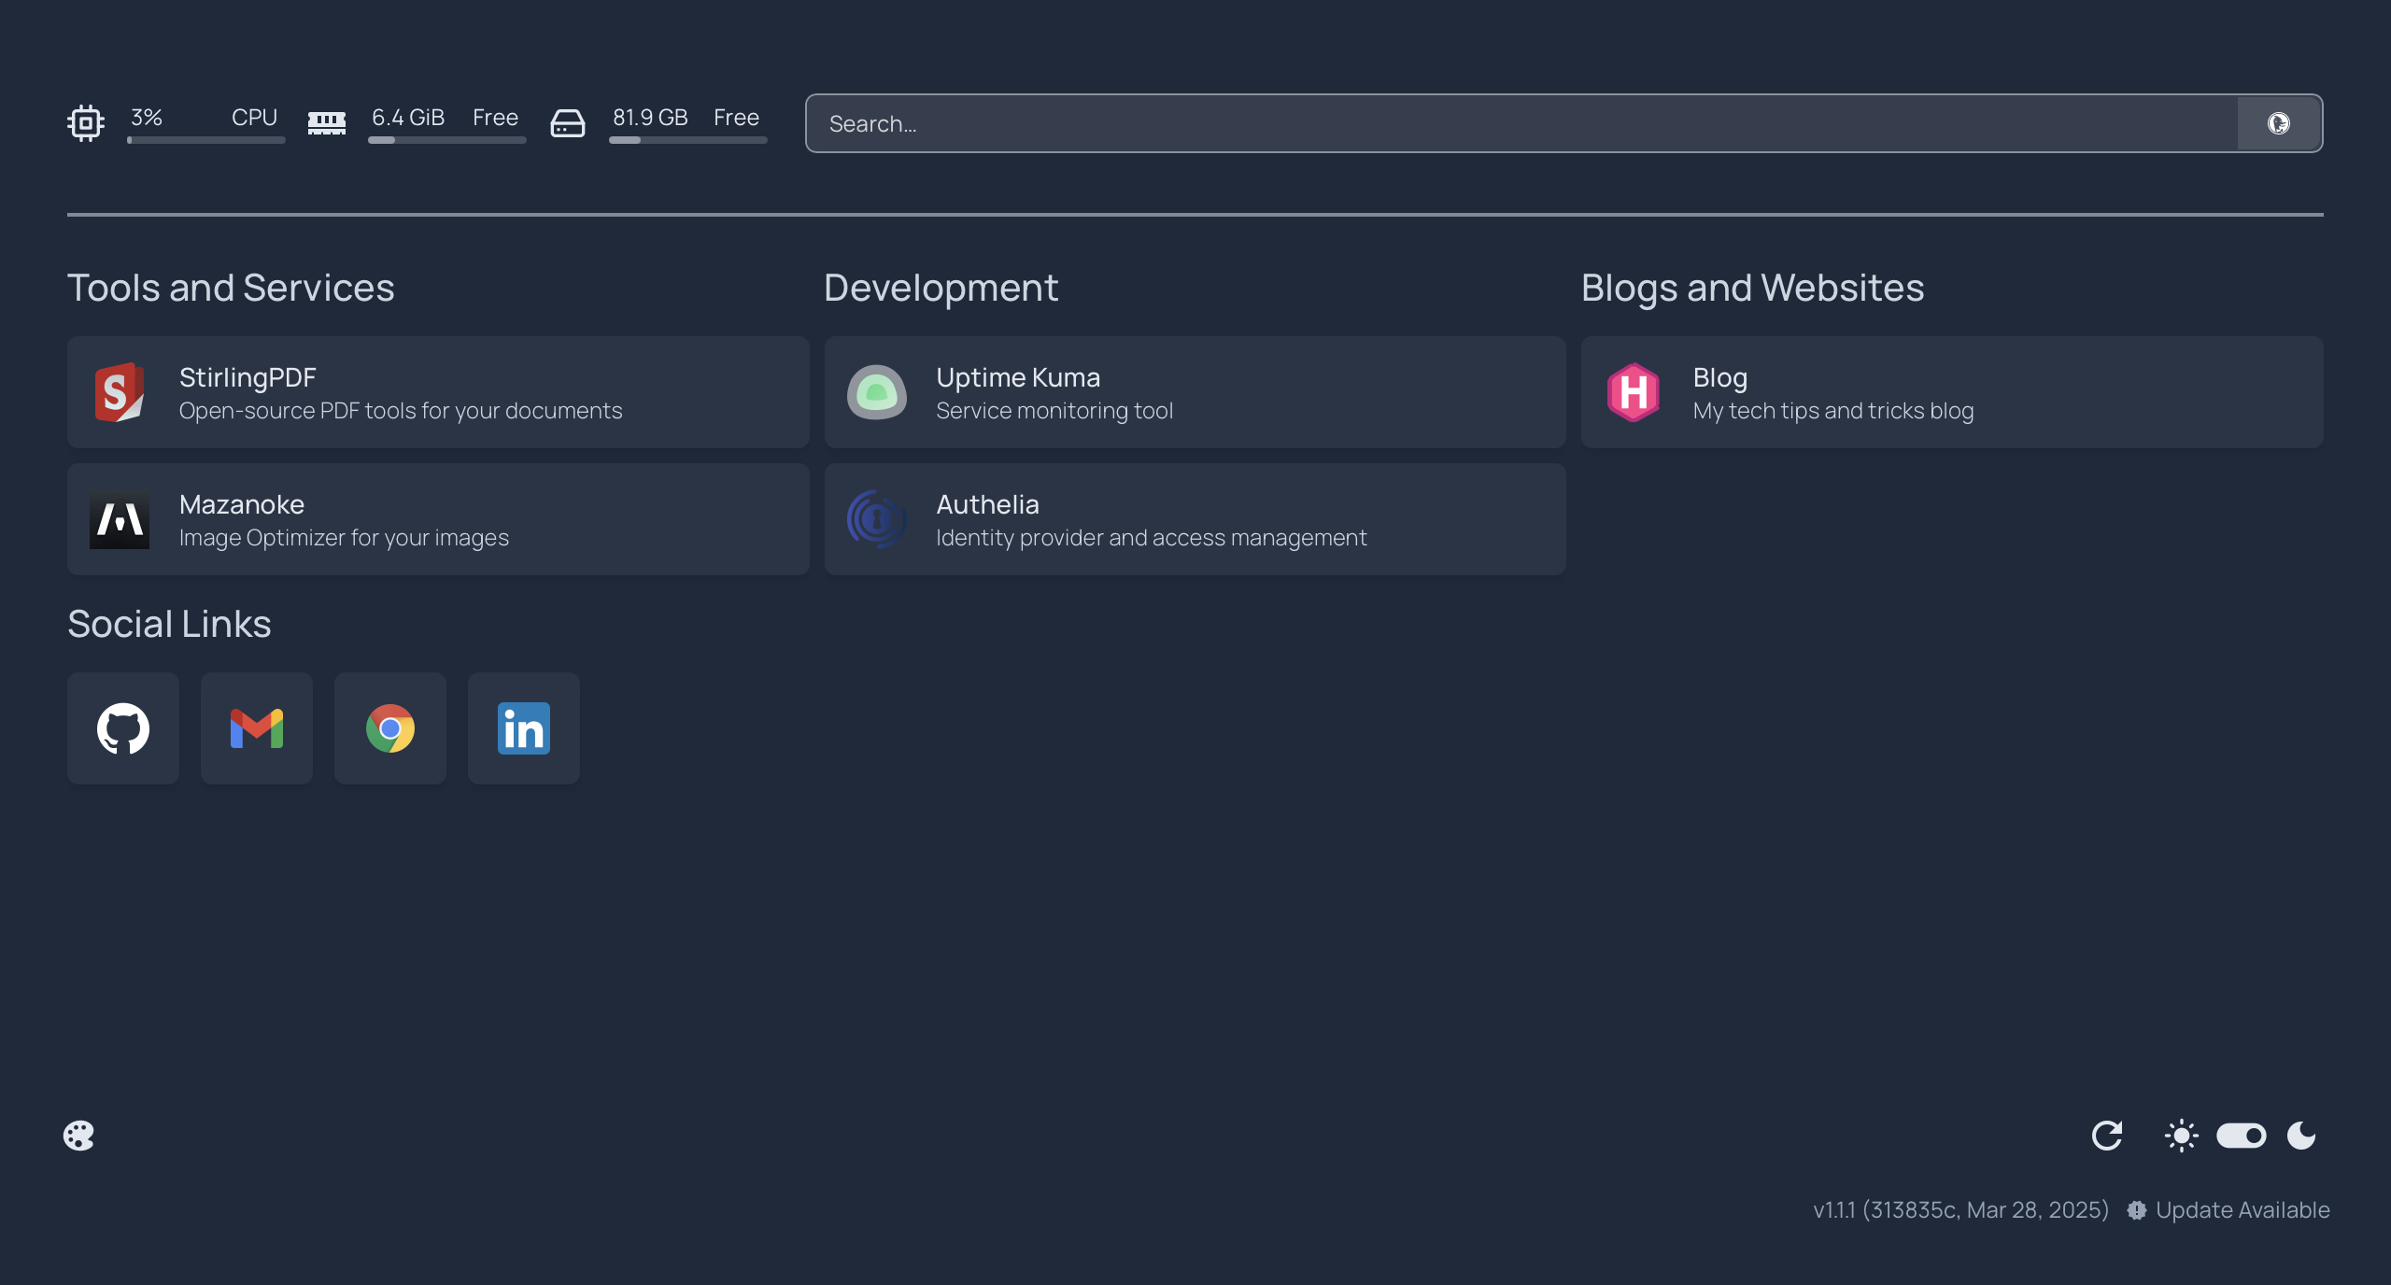Viewport: 2391px width, 1285px height.
Task: Collapse the Tools and Services group
Action: click(x=231, y=288)
